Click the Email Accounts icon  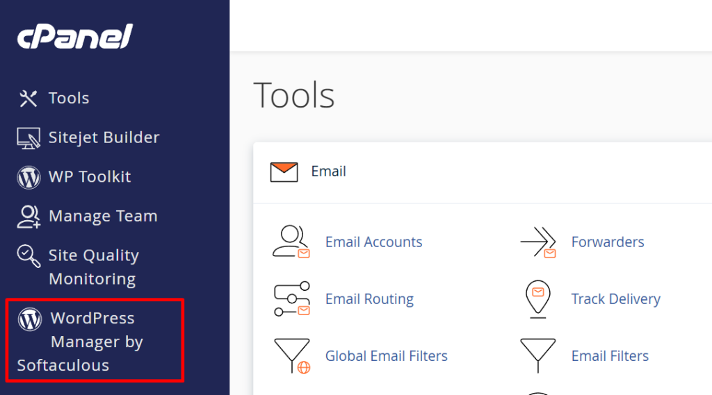291,242
